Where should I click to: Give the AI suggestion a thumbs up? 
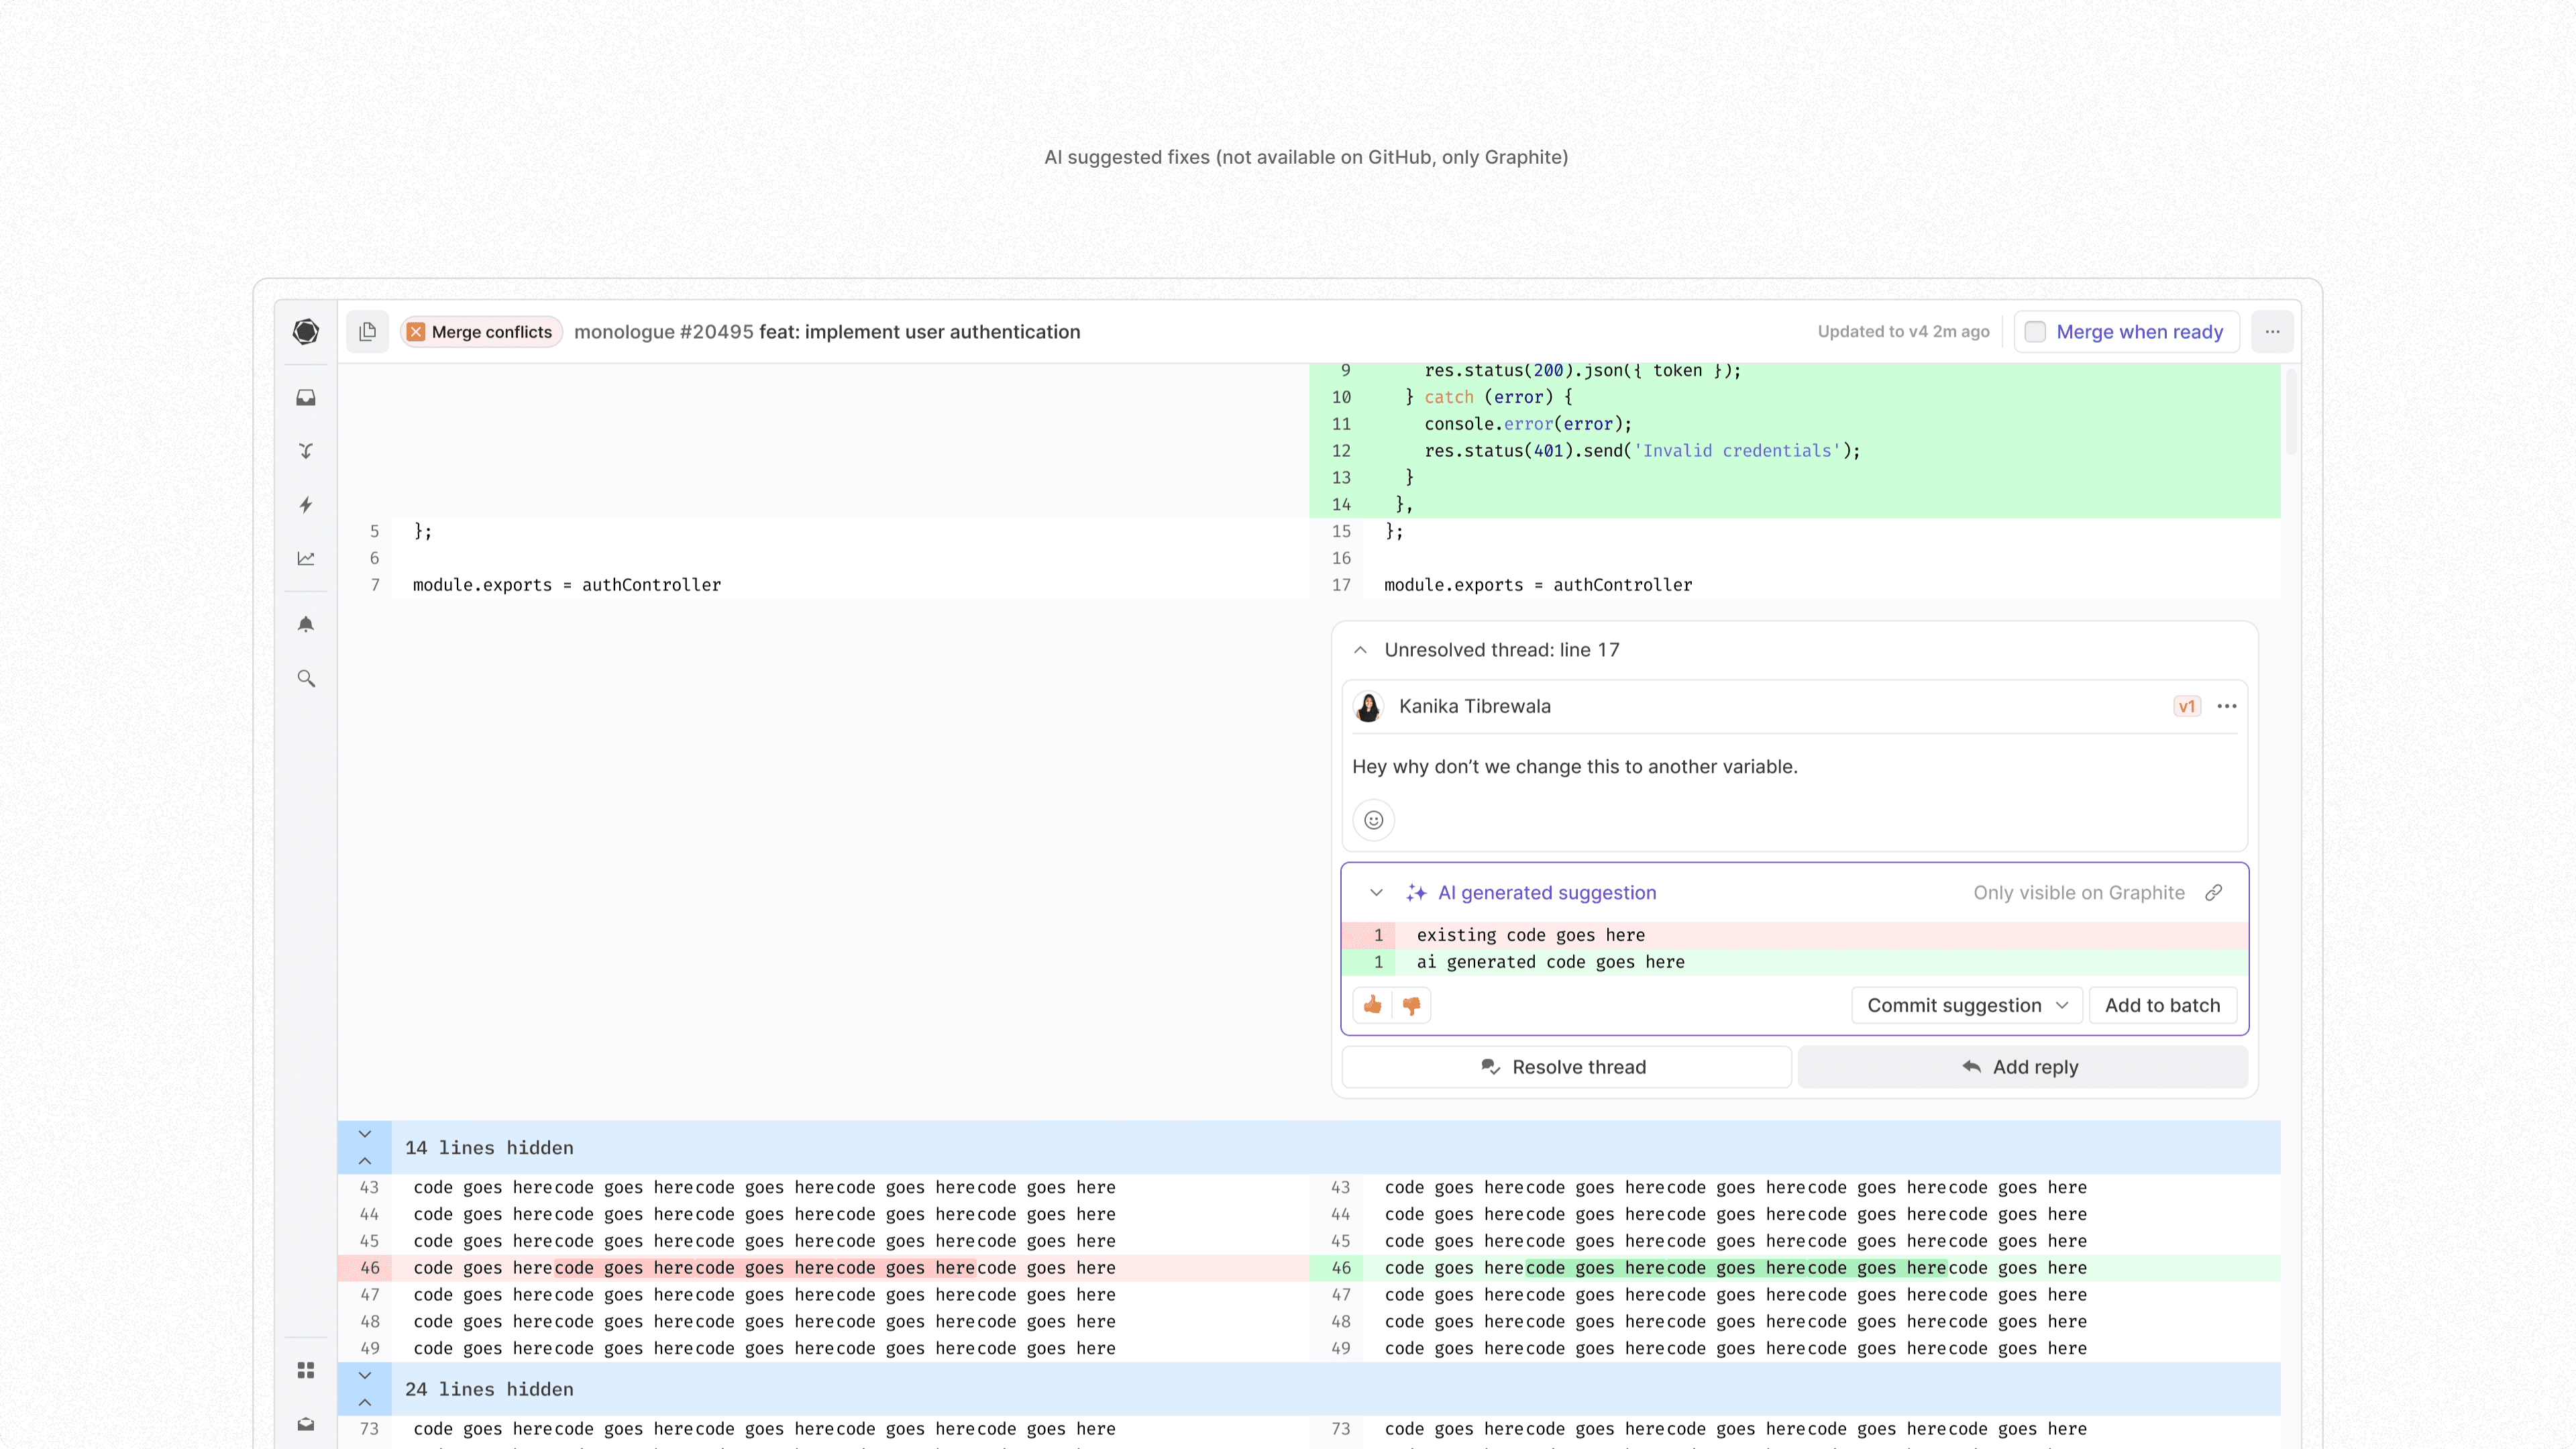(1373, 1005)
